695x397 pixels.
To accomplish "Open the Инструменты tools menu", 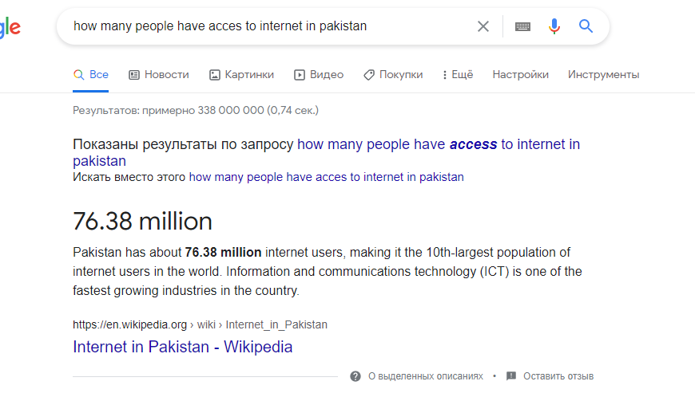I will (603, 75).
